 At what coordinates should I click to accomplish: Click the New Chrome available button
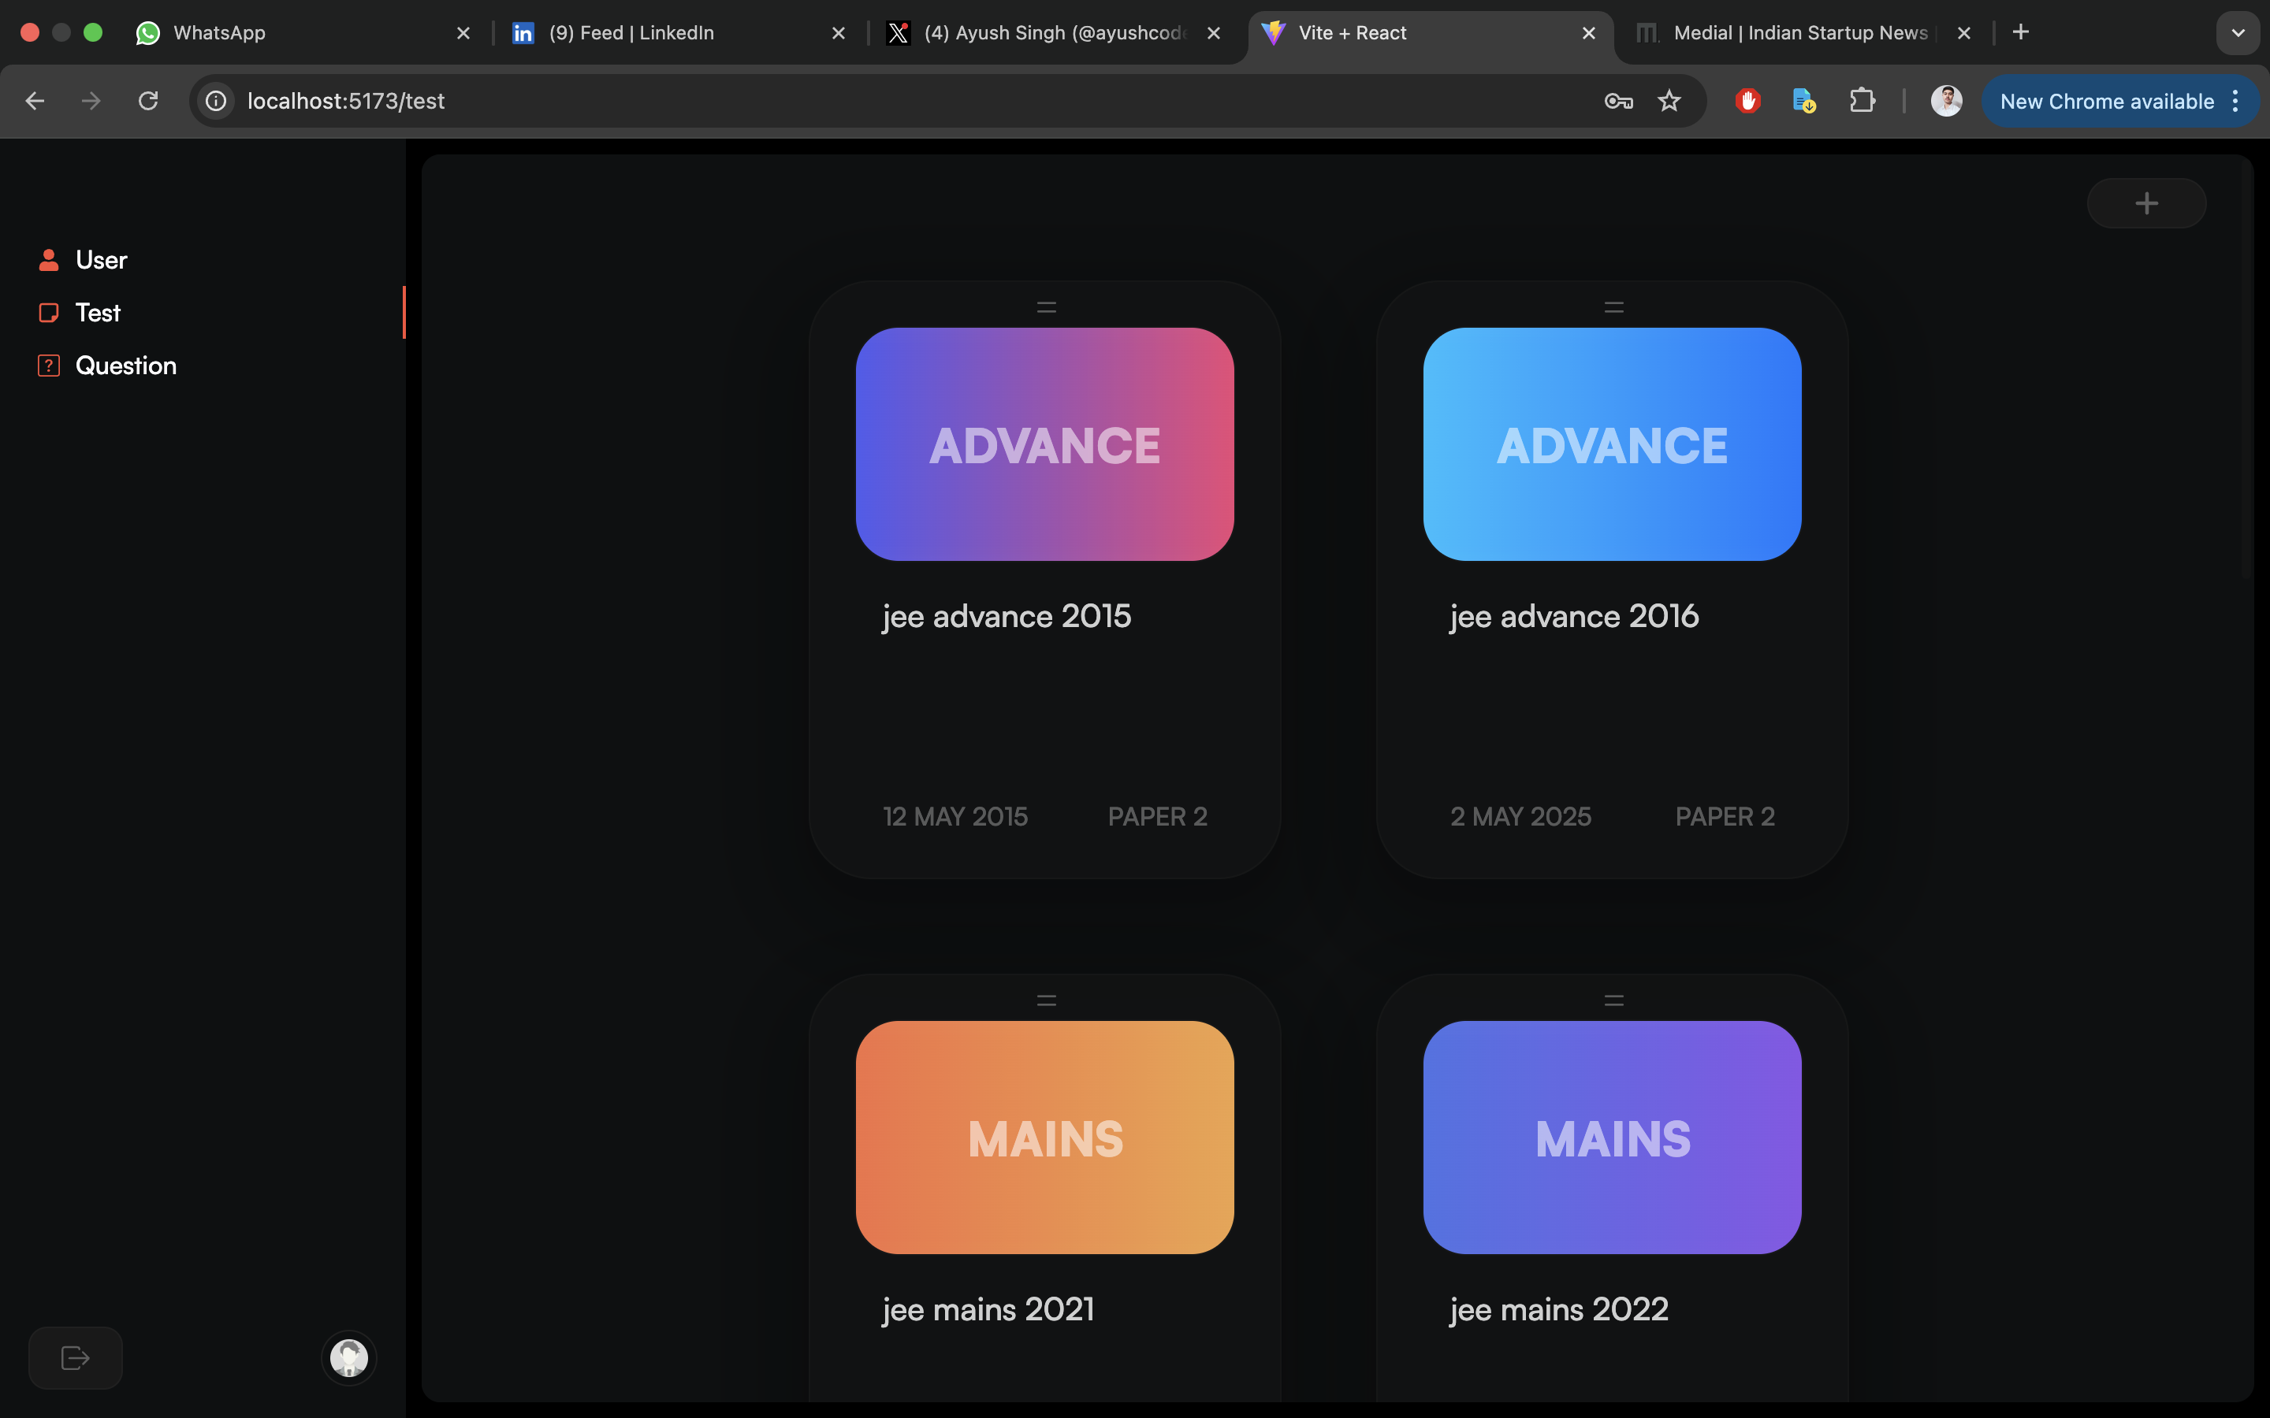2106,102
